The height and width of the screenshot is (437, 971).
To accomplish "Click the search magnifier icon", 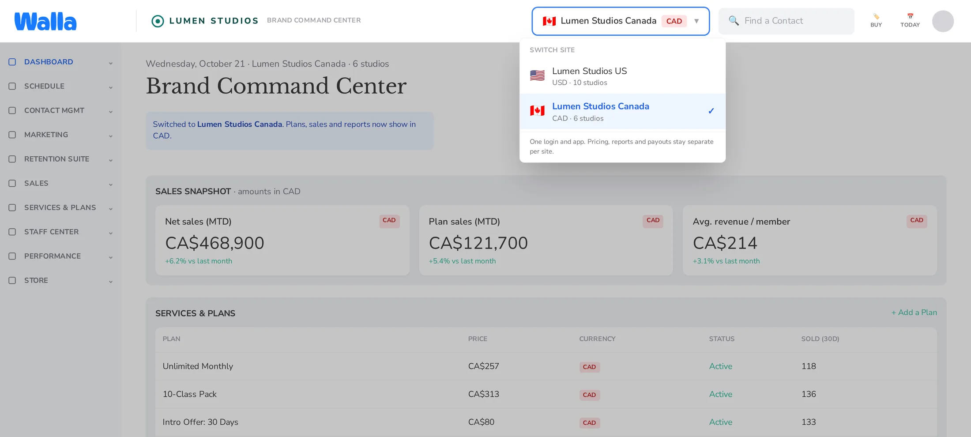I will point(734,21).
